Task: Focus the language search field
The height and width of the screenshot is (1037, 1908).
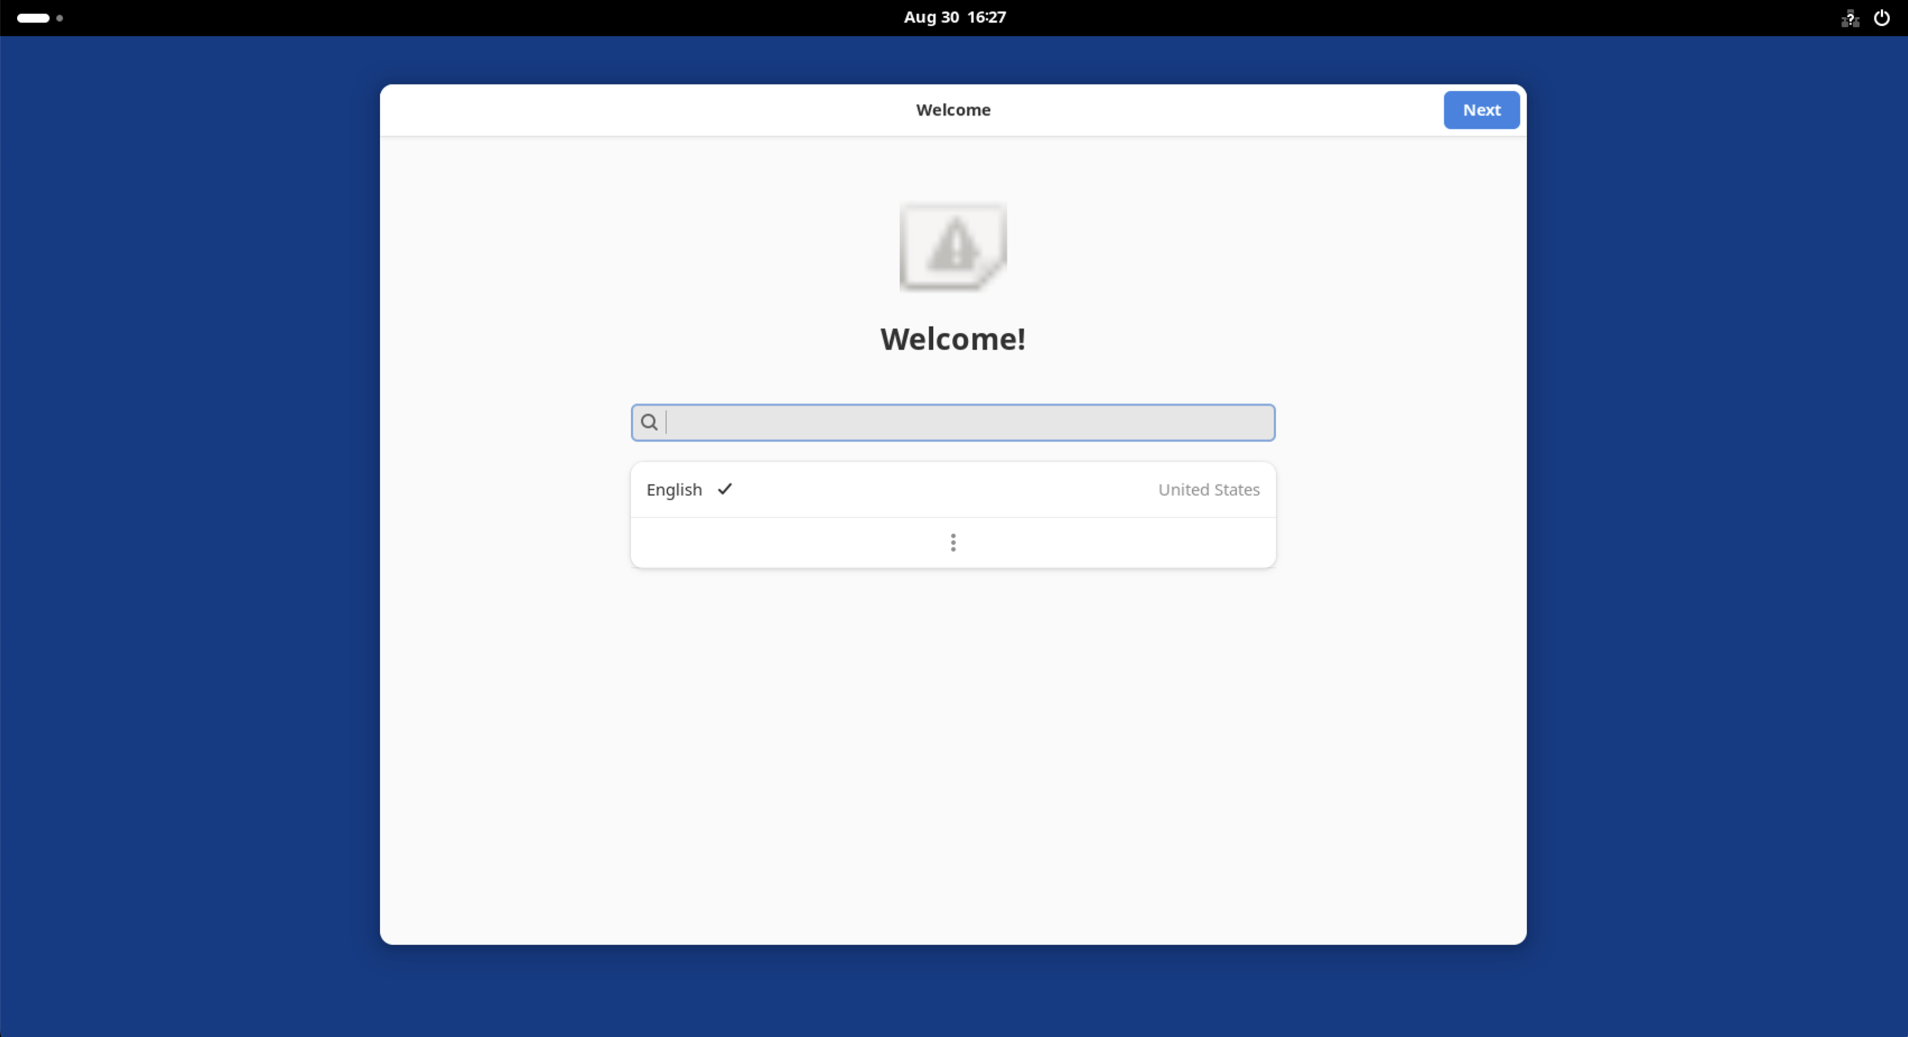Action: 953,422
